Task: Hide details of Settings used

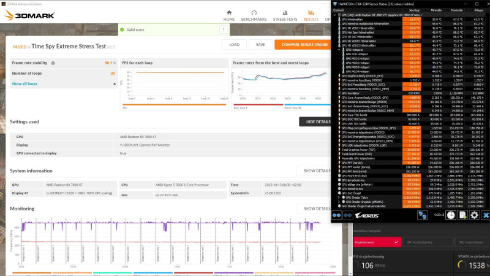Action: pos(315,121)
